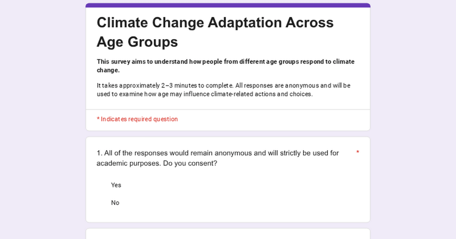Click the partially visible second question card
The height and width of the screenshot is (239, 456).
click(228, 234)
